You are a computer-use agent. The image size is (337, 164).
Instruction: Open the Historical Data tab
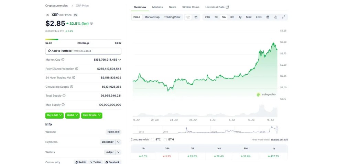coord(217,7)
